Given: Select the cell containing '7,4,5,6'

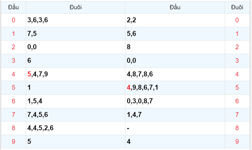Looking at the screenshot, I should [x=38, y=115].
